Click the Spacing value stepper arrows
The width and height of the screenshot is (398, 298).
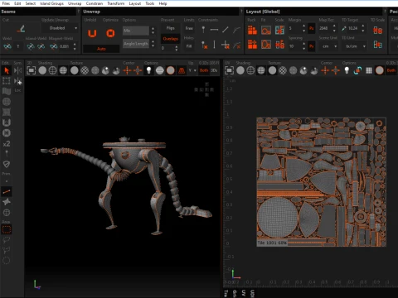pos(303,46)
